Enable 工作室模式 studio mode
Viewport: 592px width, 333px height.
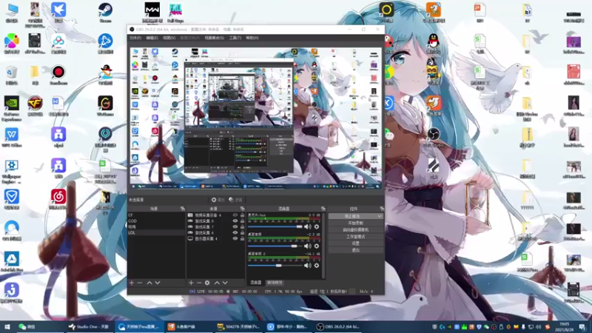coord(356,237)
